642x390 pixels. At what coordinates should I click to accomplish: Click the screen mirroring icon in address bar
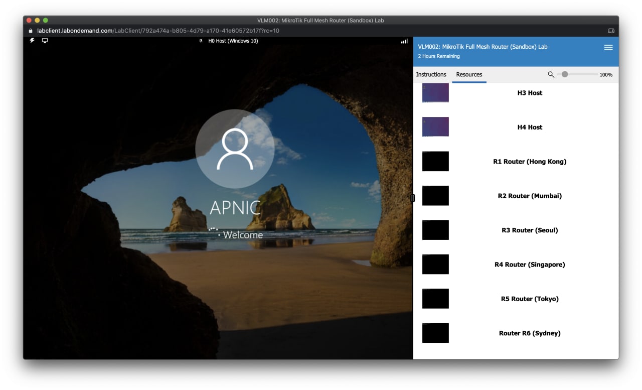611,31
